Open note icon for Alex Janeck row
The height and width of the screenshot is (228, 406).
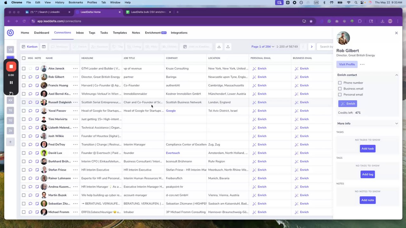coord(37,68)
